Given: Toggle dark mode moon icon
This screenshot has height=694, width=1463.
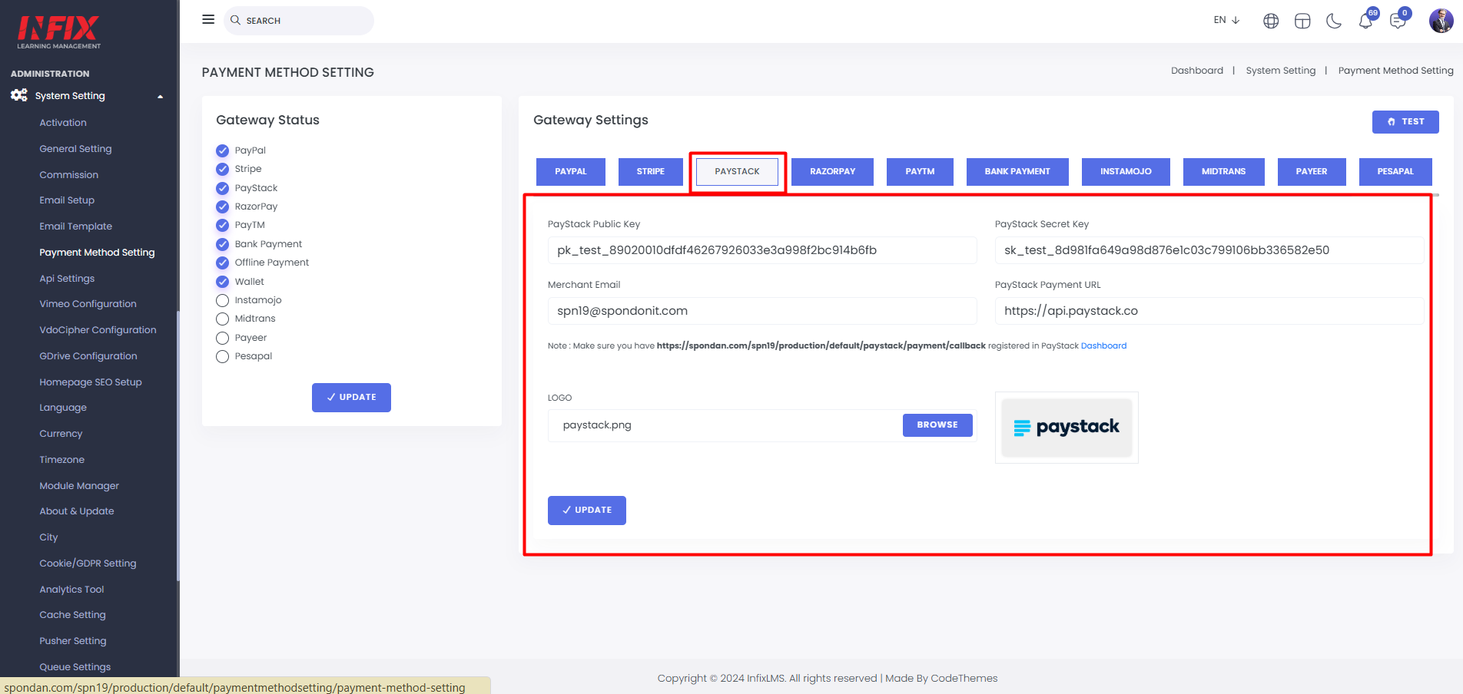Looking at the screenshot, I should click(x=1334, y=21).
